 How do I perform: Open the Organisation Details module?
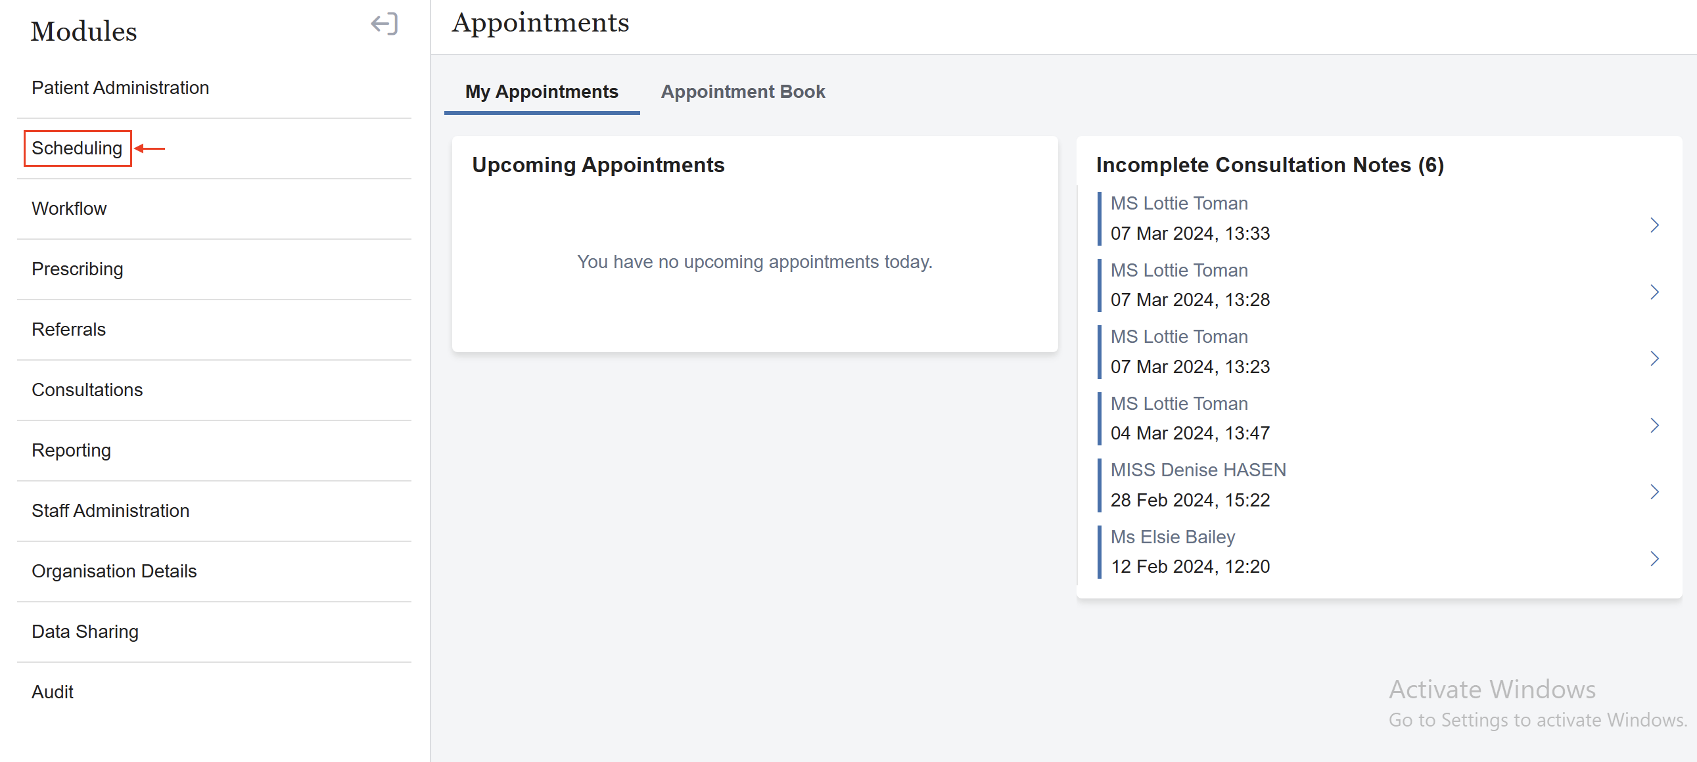click(x=114, y=570)
